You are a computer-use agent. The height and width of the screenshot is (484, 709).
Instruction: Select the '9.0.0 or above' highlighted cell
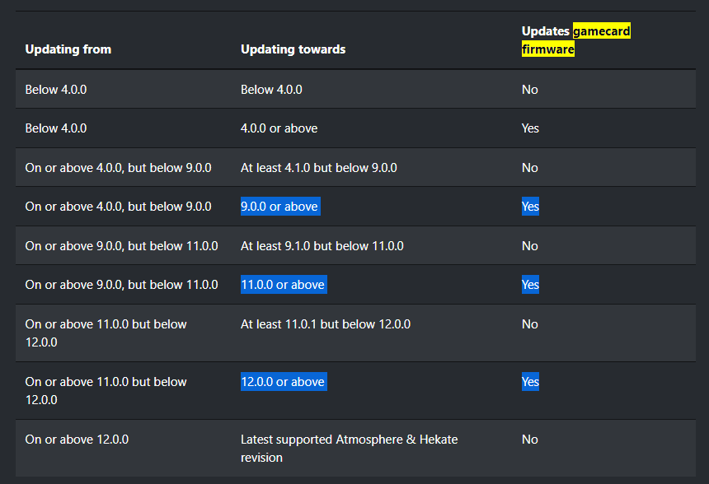pos(280,207)
